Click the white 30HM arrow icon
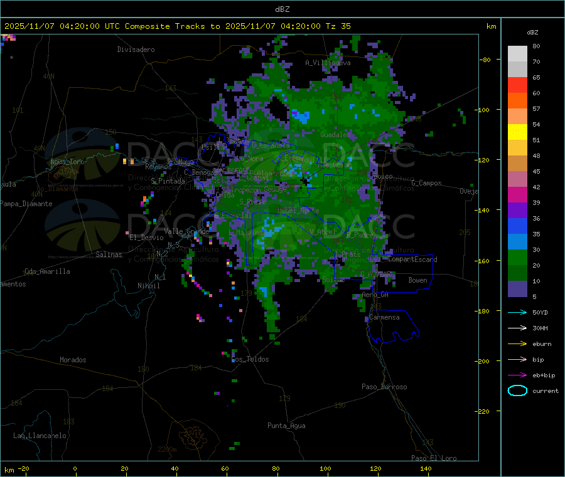This screenshot has width=565, height=477. coord(517,328)
